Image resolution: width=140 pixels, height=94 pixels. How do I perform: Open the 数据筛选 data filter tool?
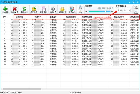click(63, 10)
